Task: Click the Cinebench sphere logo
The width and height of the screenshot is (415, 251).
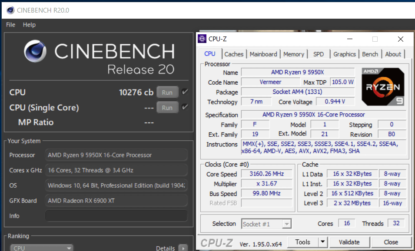Action: click(x=35, y=51)
